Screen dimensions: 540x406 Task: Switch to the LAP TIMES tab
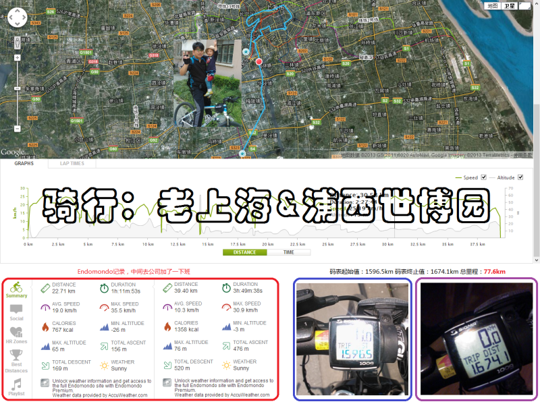[72, 163]
